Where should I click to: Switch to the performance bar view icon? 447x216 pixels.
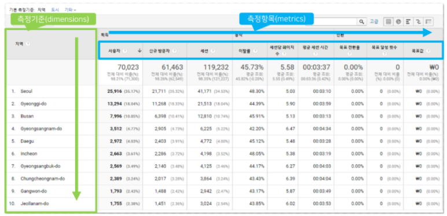[408, 21]
